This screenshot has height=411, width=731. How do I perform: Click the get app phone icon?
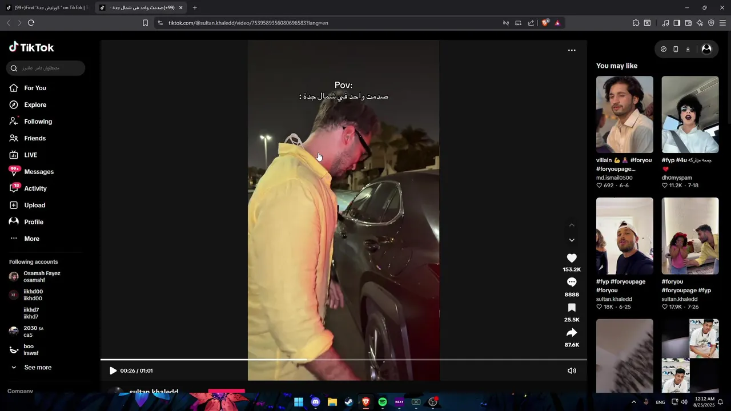coord(676,49)
